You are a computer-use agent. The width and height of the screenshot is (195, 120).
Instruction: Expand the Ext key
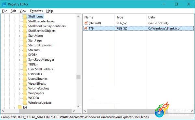pos(14,108)
